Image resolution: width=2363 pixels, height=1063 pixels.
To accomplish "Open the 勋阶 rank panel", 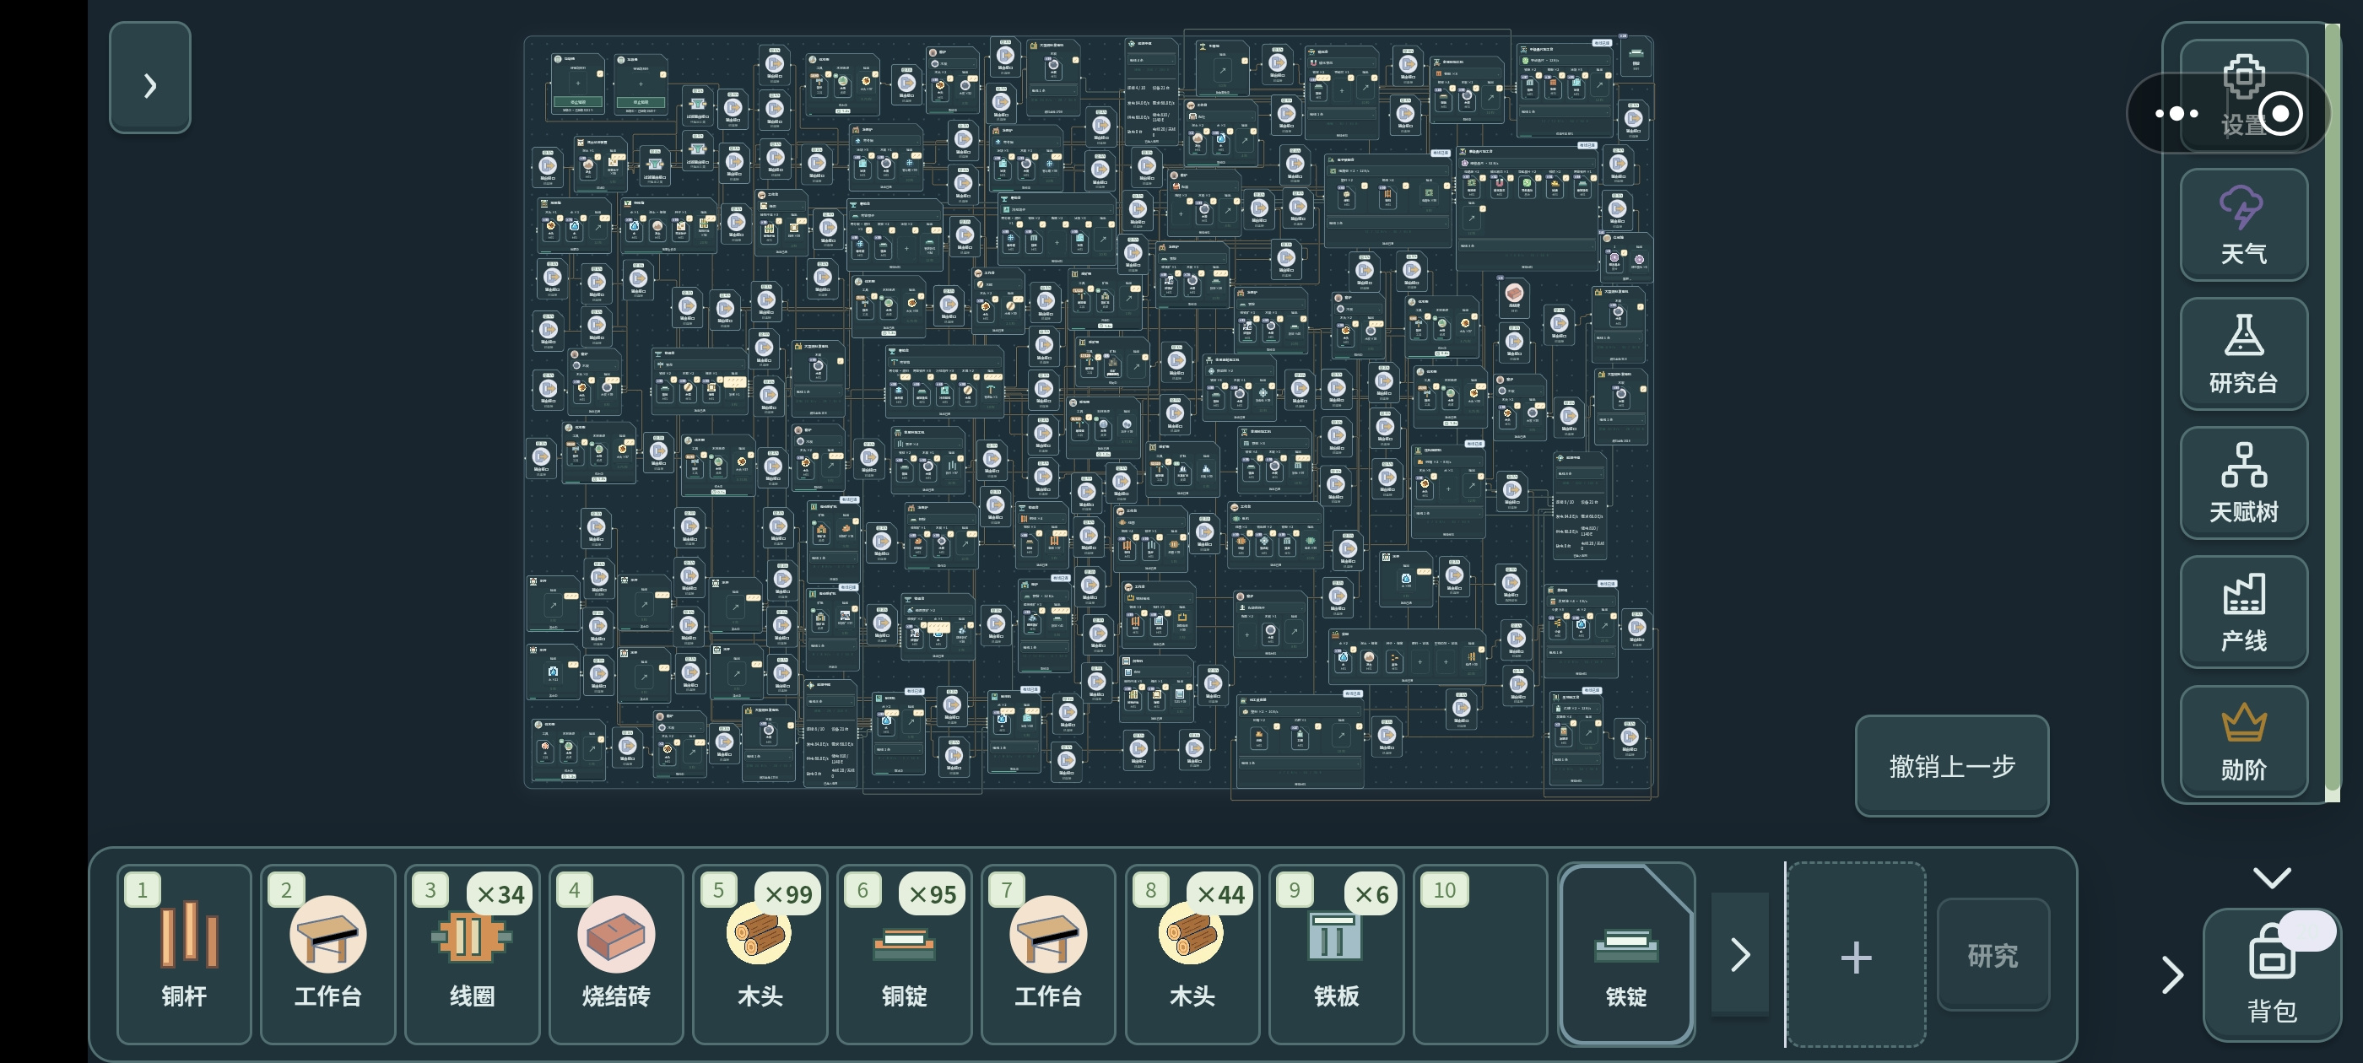I will [2243, 741].
